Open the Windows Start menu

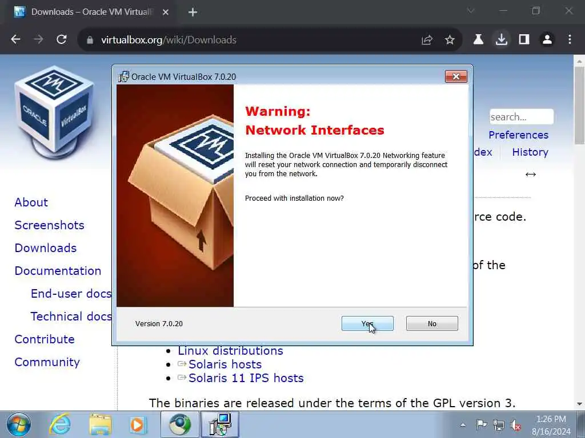tap(18, 424)
